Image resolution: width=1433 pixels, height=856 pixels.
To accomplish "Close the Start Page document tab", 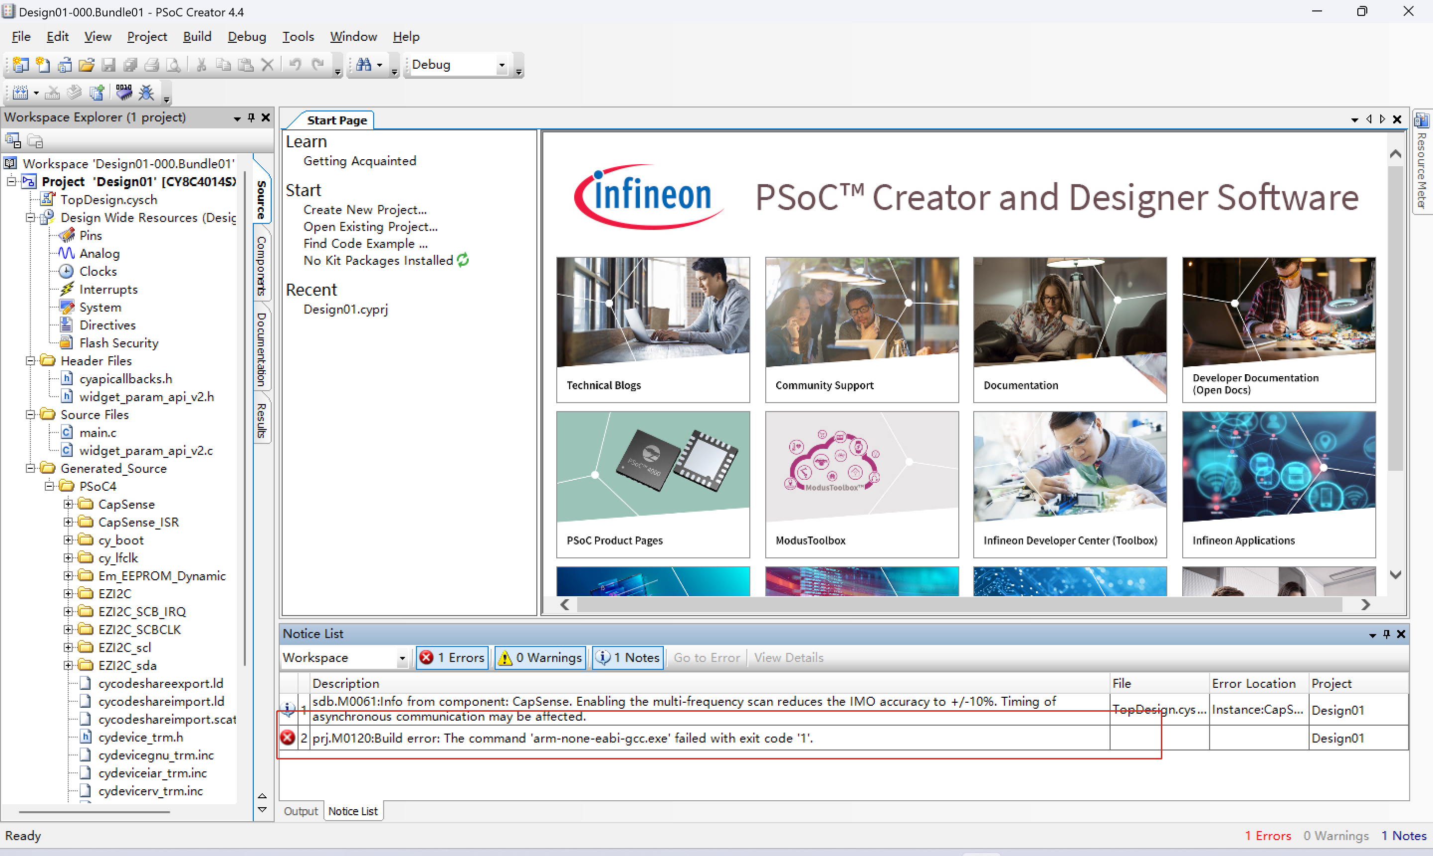I will [x=1397, y=119].
